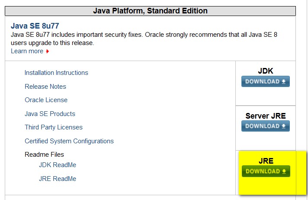
Task: Click the Java Platform, Standard Edition title bar
Action: pyautogui.click(x=150, y=11)
